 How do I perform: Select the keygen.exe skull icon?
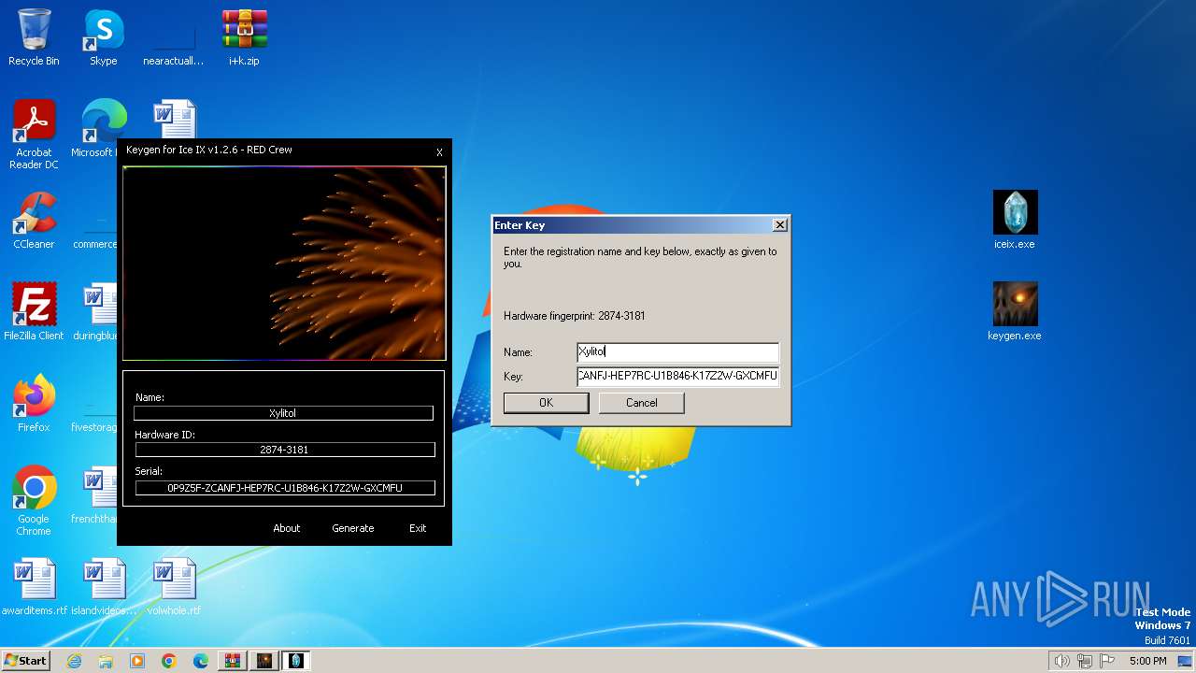[1015, 312]
